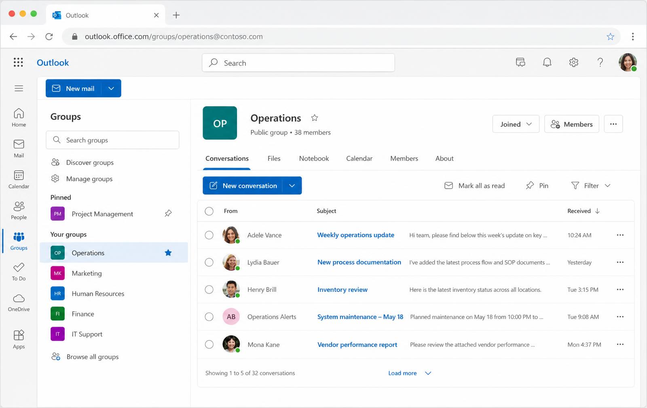Focus the Search groups field

click(112, 140)
